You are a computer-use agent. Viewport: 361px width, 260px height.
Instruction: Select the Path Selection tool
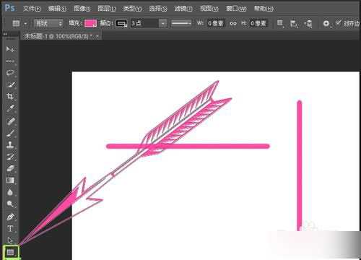10,240
